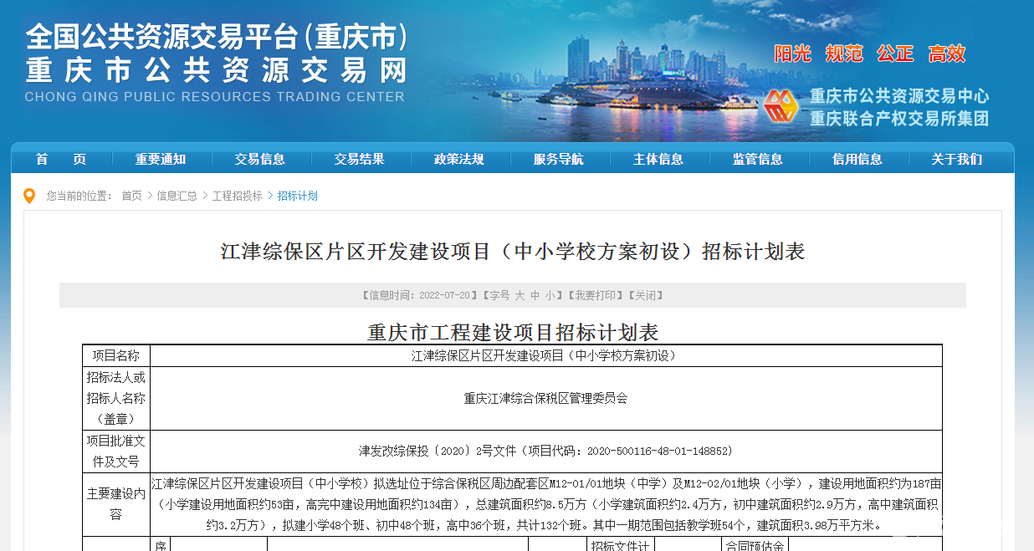The image size is (1034, 551).
Task: Click the 高效 slogan word in the banner
Action: 947,54
